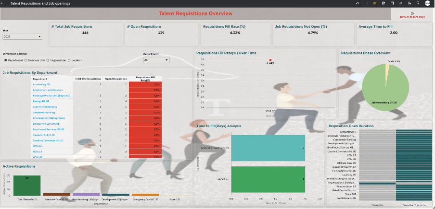Image resolution: width=435 pixels, height=209 pixels.
Task: Click the Return to Info Page arrow icon
Action: [412, 13]
